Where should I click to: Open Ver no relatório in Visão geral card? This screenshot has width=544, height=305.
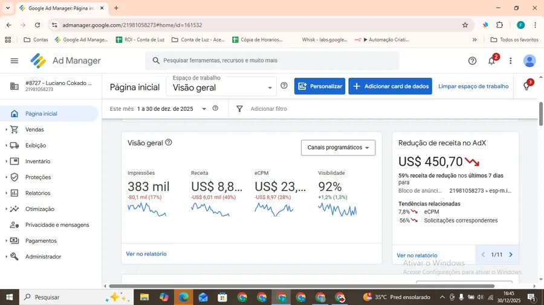(146, 254)
